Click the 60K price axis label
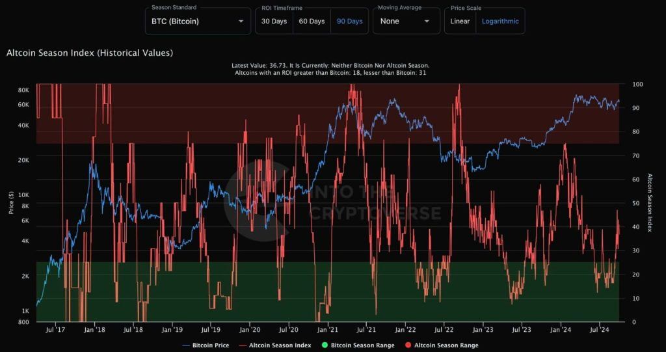This screenshot has width=666, height=352. [x=23, y=105]
